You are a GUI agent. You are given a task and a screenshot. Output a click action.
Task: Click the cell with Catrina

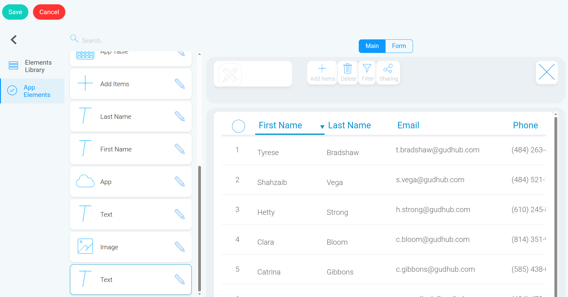269,272
